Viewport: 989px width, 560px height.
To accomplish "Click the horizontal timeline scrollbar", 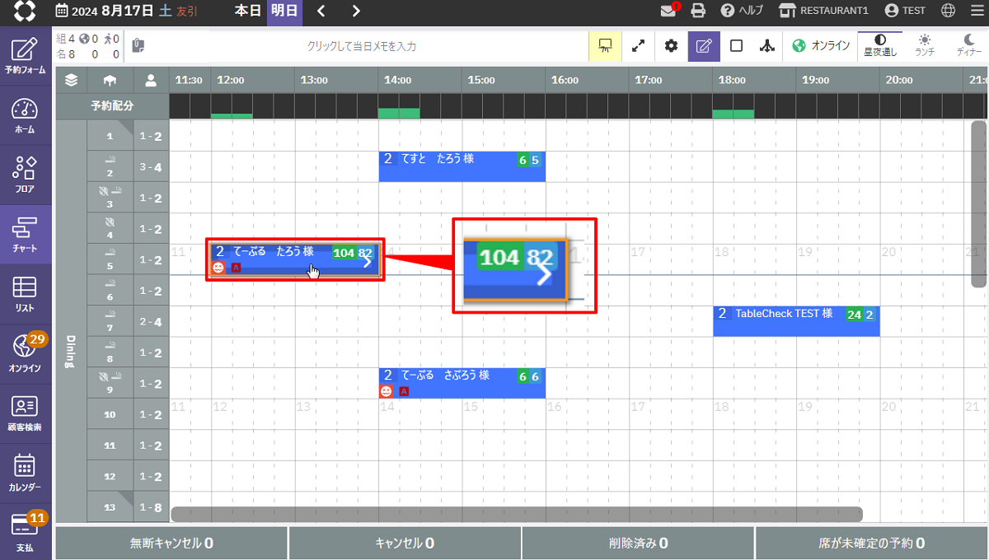I will click(516, 514).
